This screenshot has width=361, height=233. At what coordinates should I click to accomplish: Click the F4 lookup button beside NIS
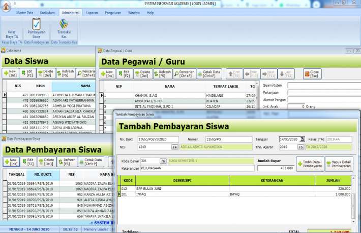[174, 147]
